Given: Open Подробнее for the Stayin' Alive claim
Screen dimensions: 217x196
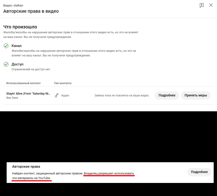Looking at the screenshot, I should coord(167,95).
